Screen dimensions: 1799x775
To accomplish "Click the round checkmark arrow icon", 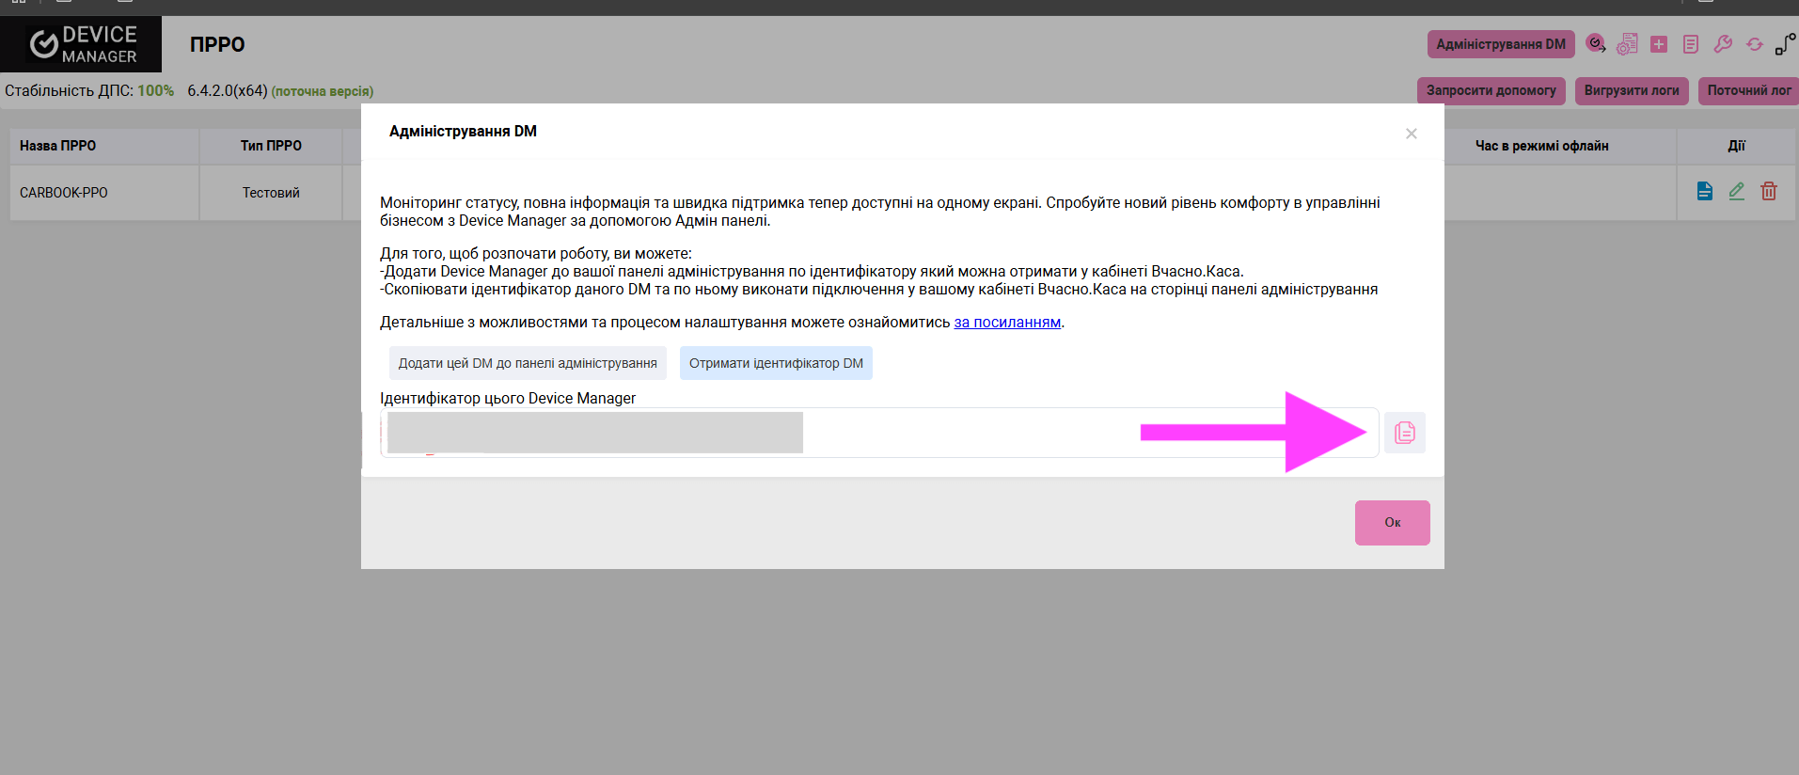I will 1595,43.
